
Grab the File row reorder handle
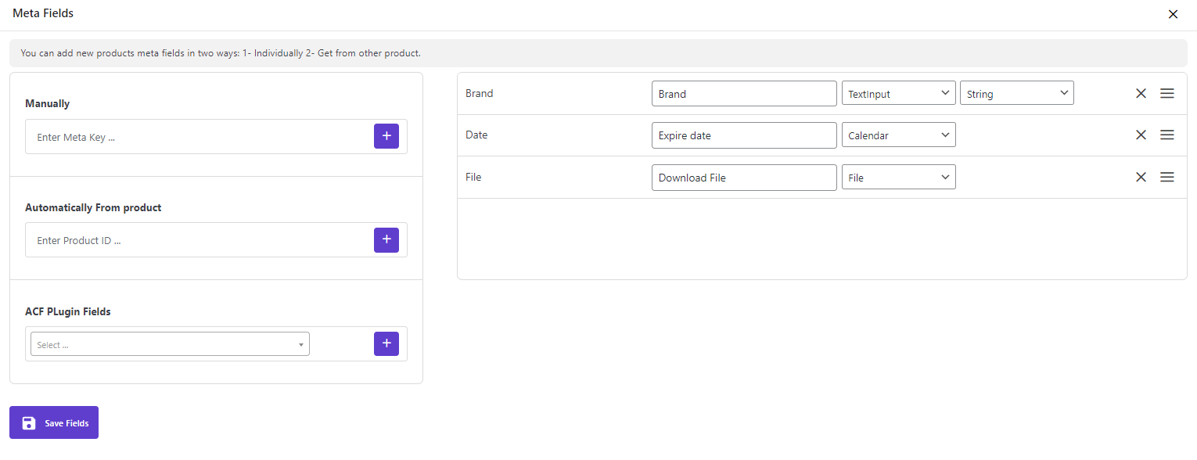[1166, 177]
